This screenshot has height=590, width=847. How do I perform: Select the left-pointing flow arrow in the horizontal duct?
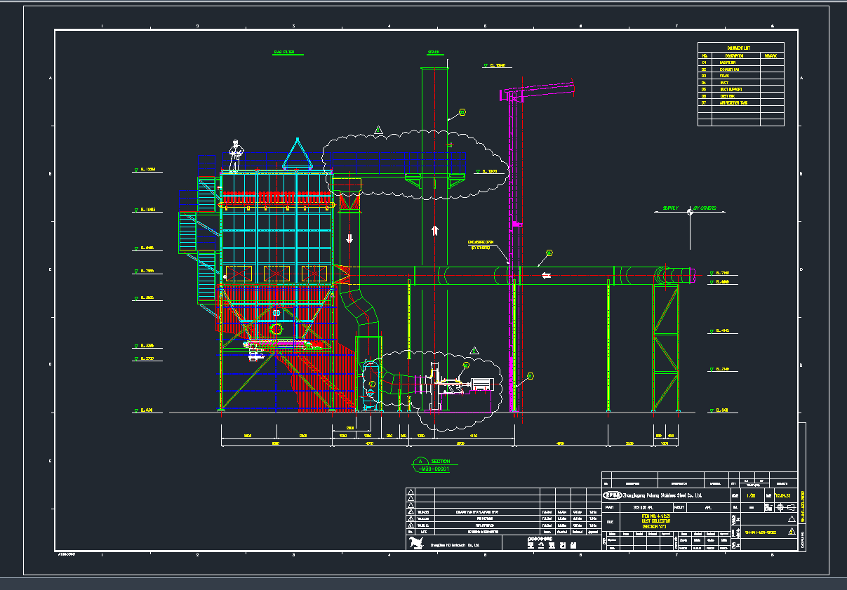pos(546,275)
